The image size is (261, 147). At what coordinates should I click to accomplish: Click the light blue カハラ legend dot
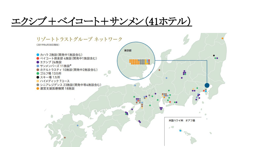[x=38, y=55]
